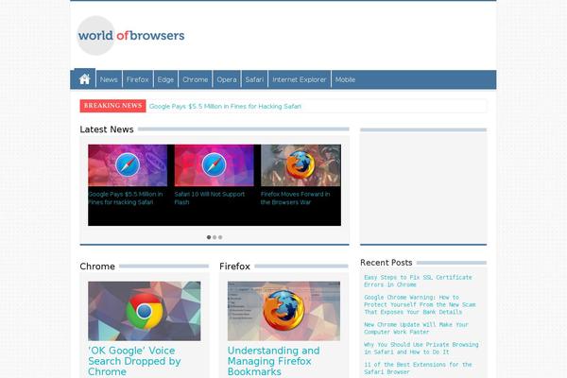
Task: Go to the Mobile section
Action: pyautogui.click(x=345, y=79)
